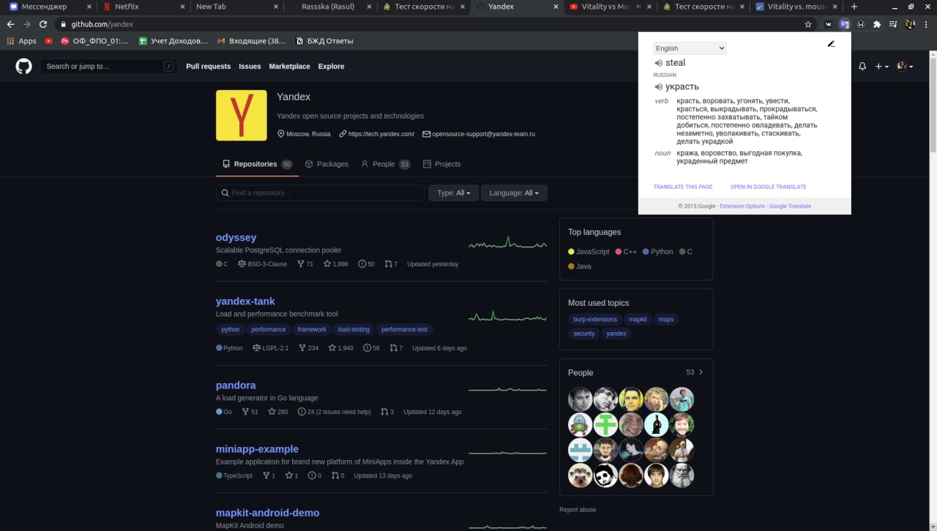Click the GitHub Octocat logo
Screen dimensions: 937x531
click(x=24, y=67)
